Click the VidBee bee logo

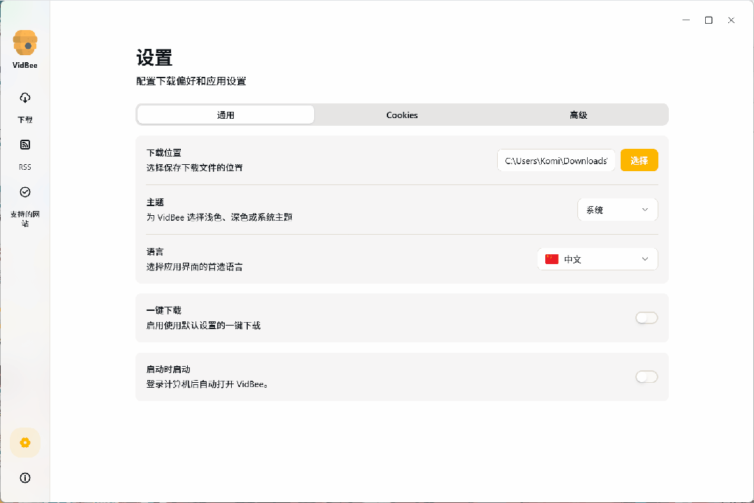coord(24,42)
